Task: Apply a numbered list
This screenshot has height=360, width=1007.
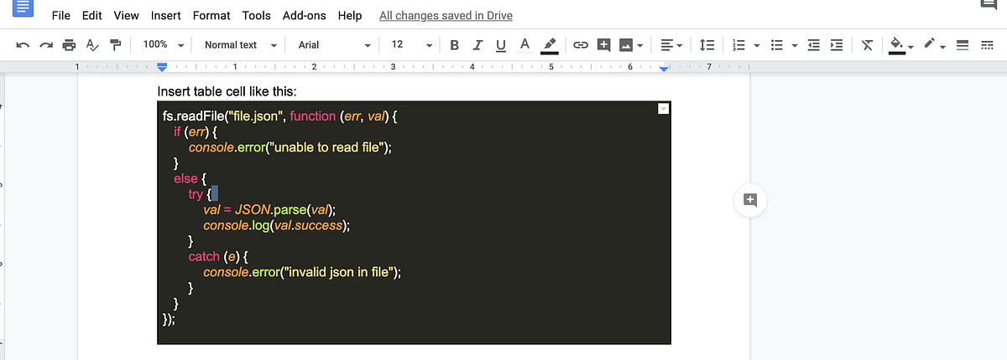Action: click(x=739, y=45)
